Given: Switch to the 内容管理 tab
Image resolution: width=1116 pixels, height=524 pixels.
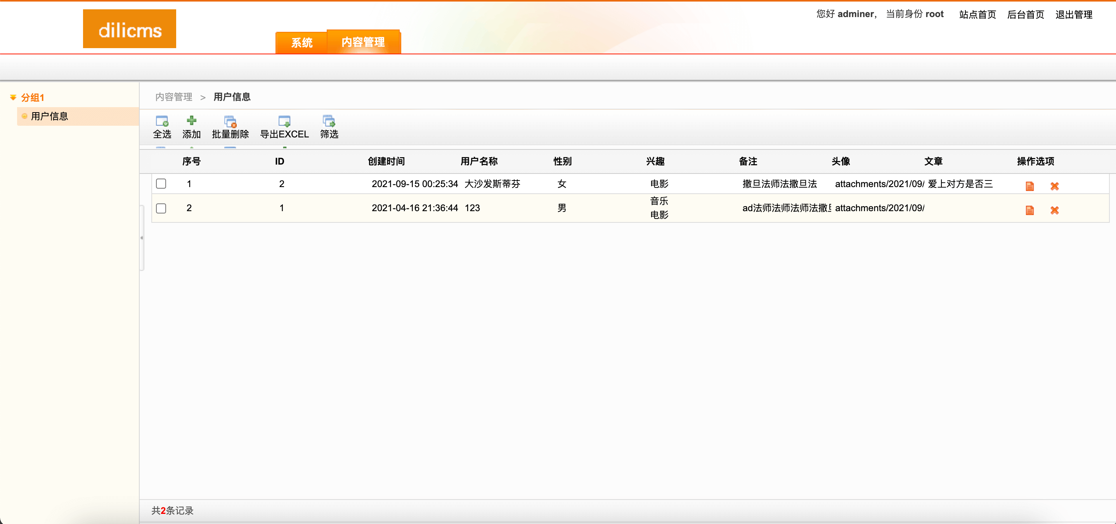Looking at the screenshot, I should [x=363, y=42].
